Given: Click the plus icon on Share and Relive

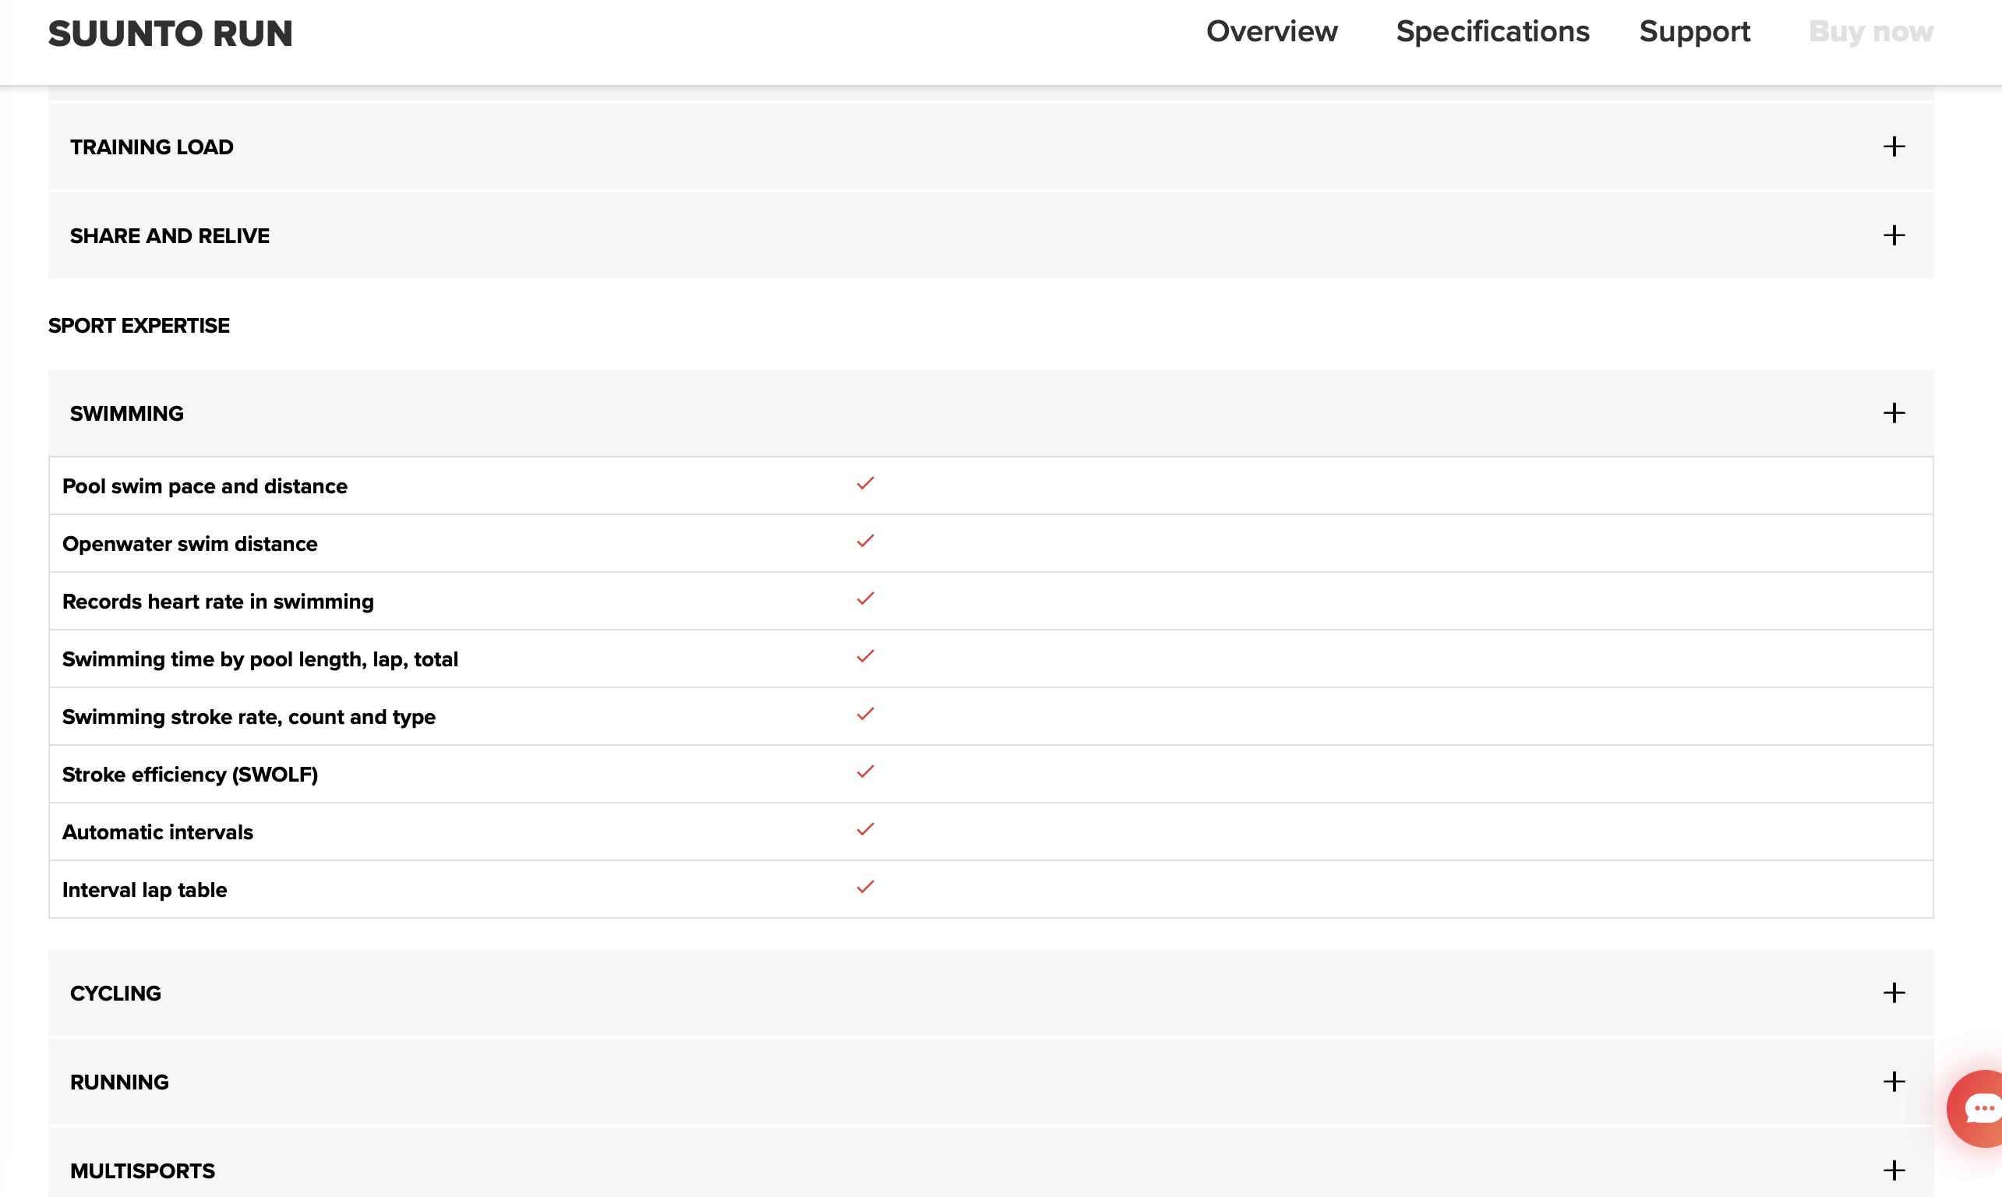Looking at the screenshot, I should 1893,235.
